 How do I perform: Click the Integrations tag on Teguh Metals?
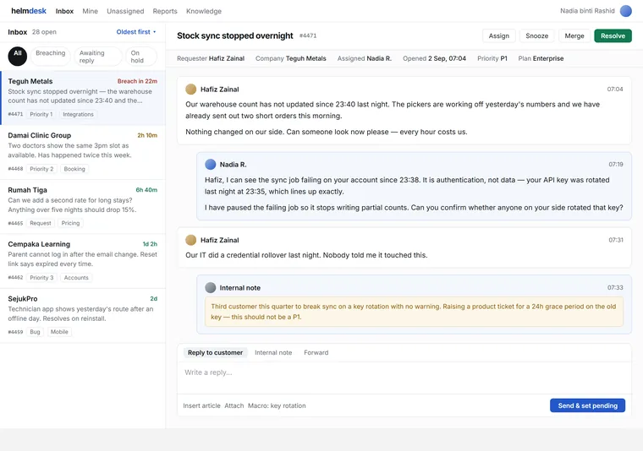tap(79, 115)
